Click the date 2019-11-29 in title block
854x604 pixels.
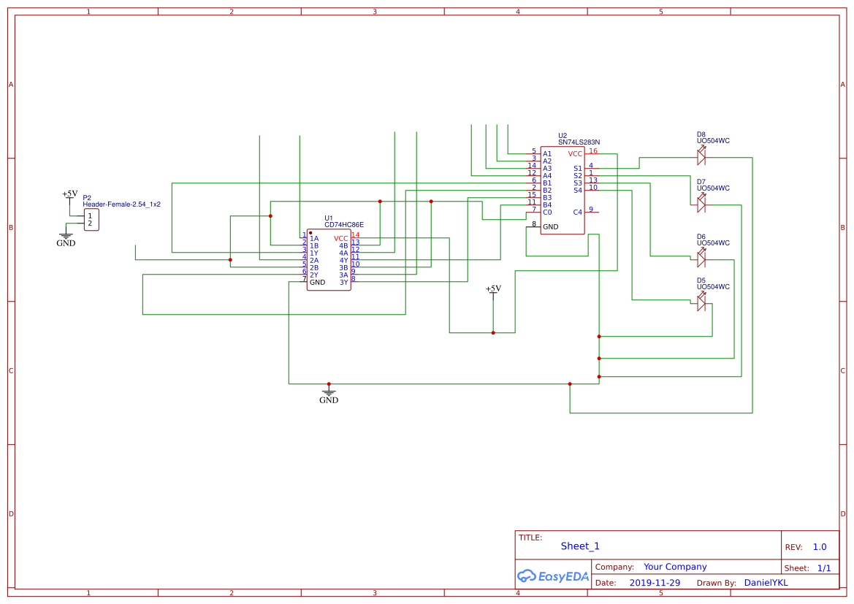point(655,582)
